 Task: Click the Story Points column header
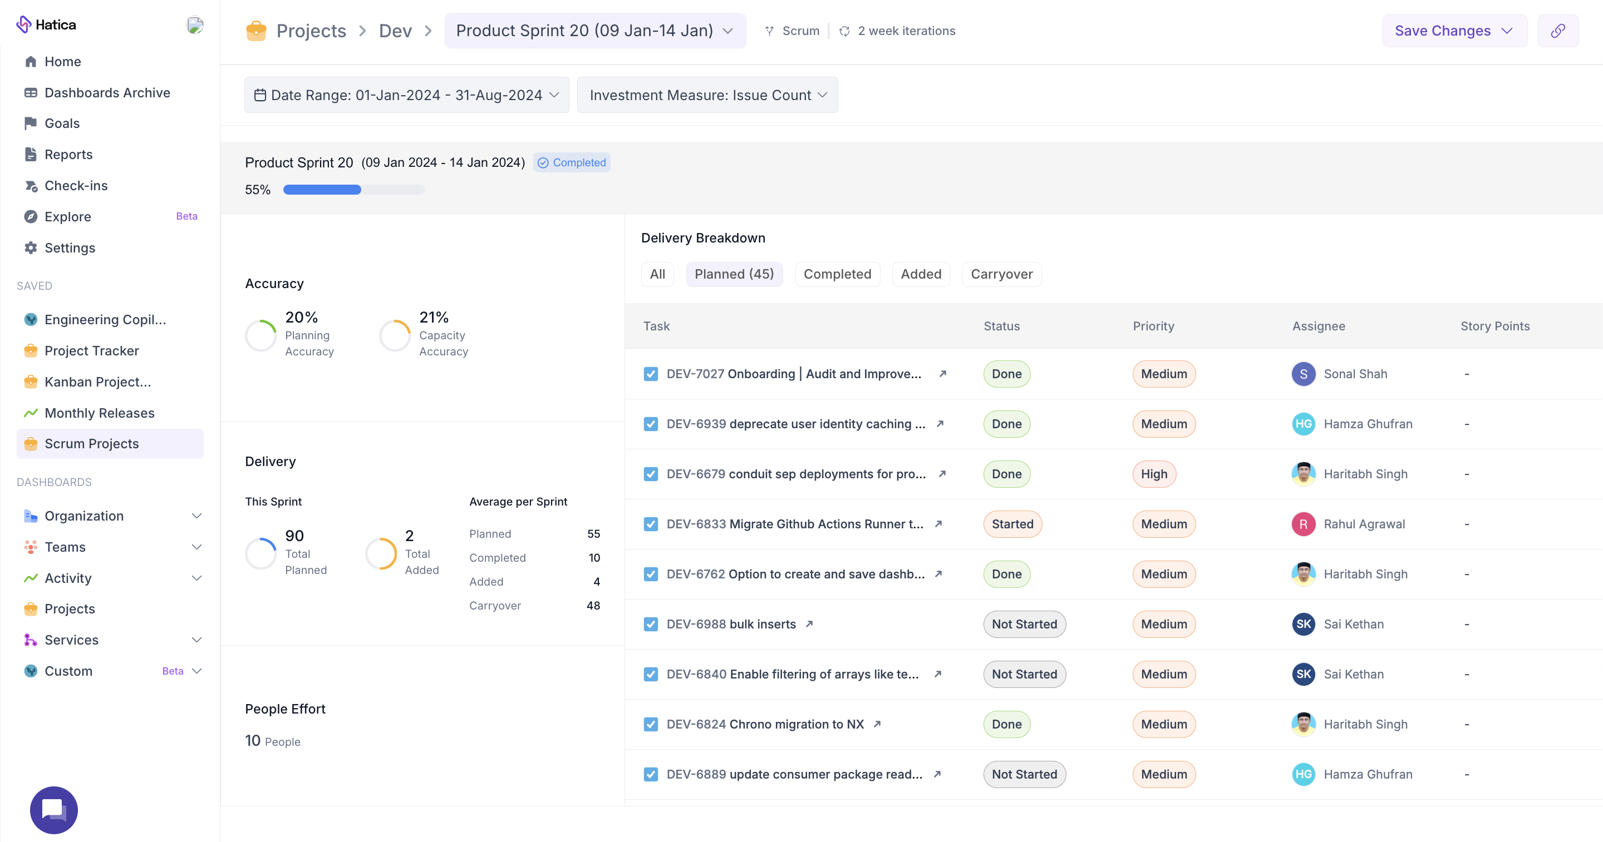point(1494,326)
